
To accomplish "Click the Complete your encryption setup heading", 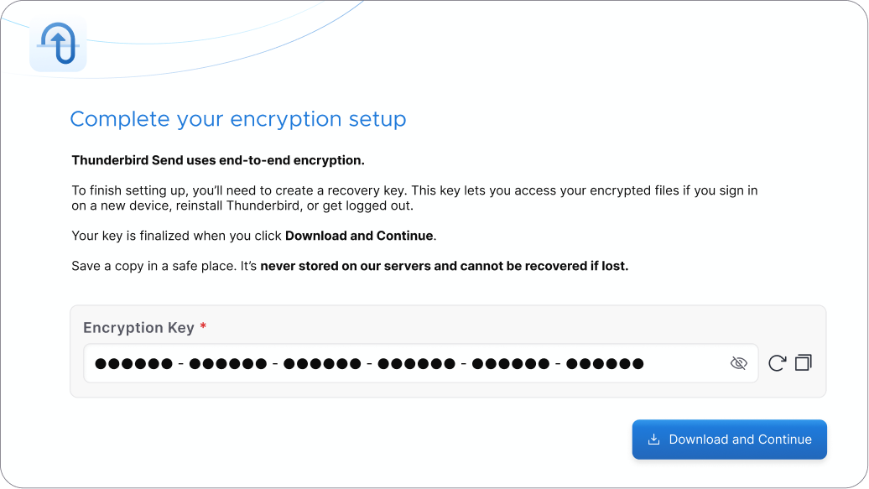I will [237, 119].
